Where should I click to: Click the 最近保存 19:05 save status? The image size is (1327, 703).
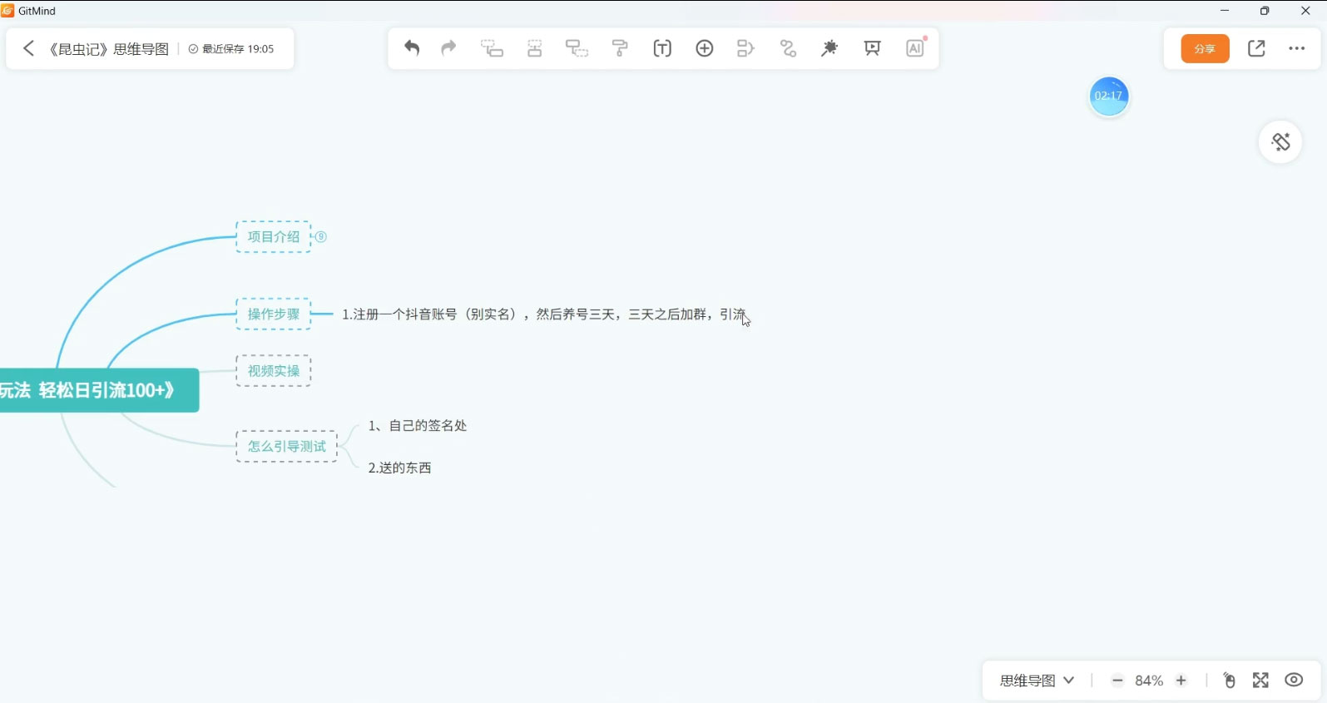click(x=231, y=49)
